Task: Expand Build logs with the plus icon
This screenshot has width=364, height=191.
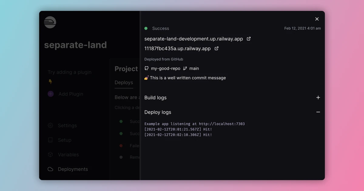Action: [318, 98]
